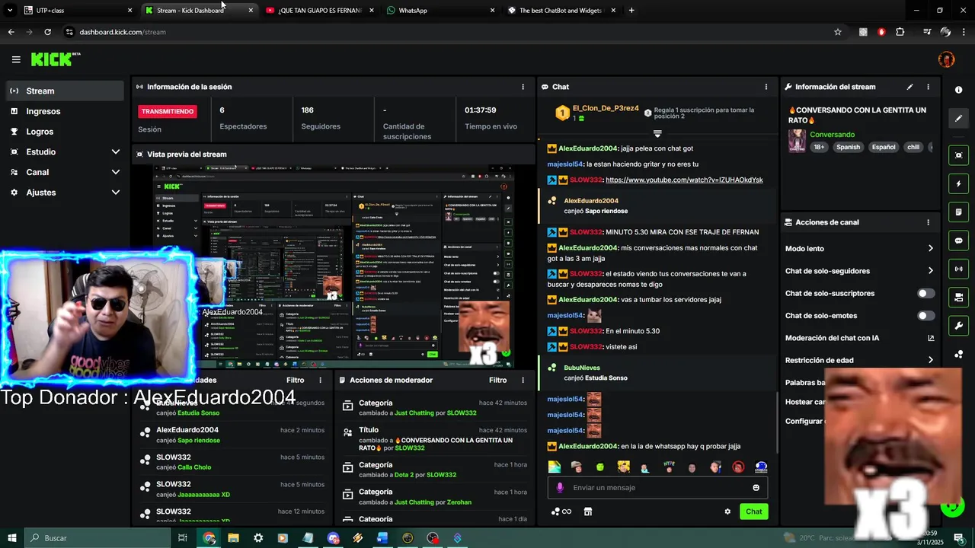Image resolution: width=975 pixels, height=548 pixels.
Task: Click the lightning bolt icon in right sidebar
Action: tap(958, 183)
